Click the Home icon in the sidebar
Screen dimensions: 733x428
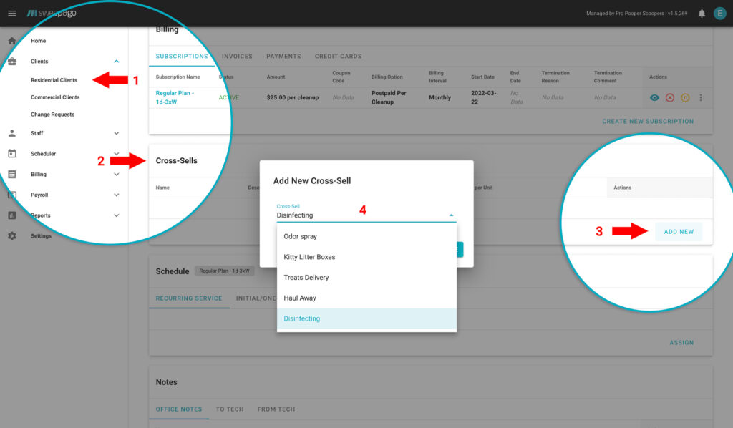pyautogui.click(x=11, y=41)
